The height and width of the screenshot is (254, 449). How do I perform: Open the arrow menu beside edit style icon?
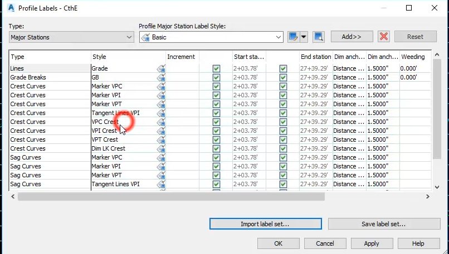pos(304,37)
